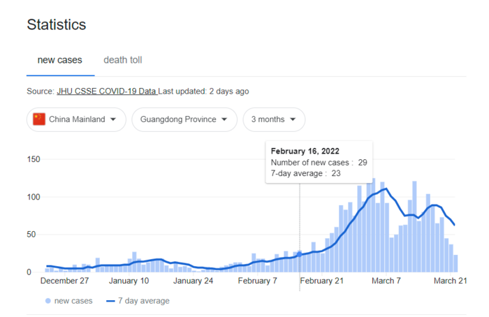
Task: Switch to the new cases tab
Action: pyautogui.click(x=60, y=60)
